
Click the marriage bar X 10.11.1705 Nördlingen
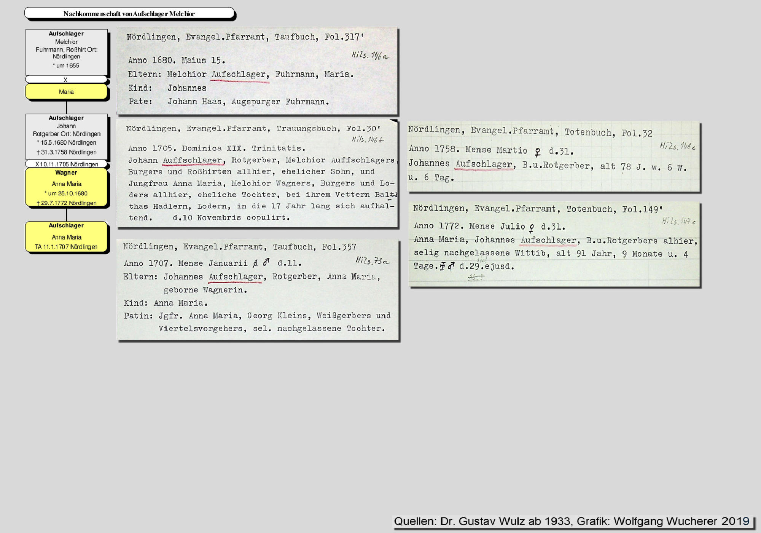[x=67, y=164]
